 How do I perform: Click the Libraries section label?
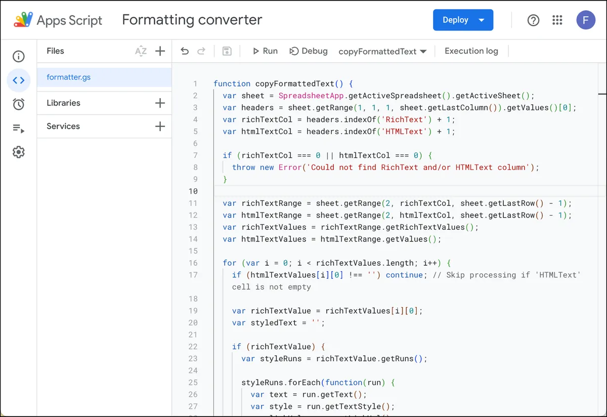[x=63, y=103]
